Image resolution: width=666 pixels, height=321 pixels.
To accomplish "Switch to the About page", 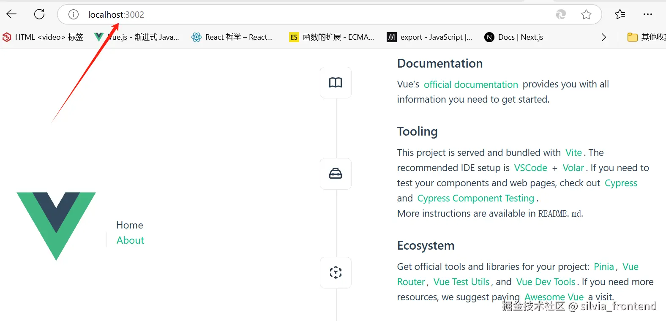I will [130, 240].
